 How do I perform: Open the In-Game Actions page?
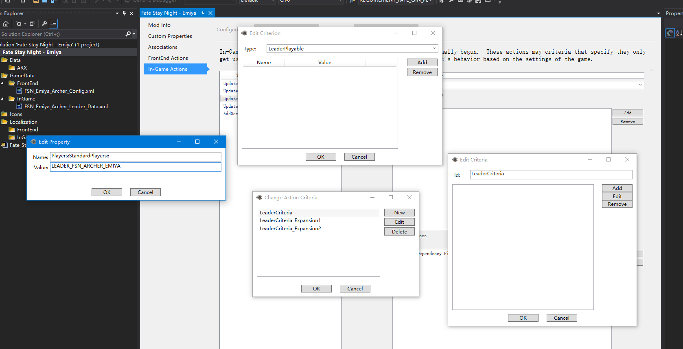[x=175, y=69]
